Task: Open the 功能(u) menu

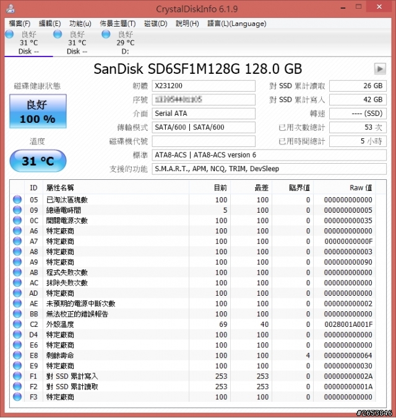Action: click(80, 24)
